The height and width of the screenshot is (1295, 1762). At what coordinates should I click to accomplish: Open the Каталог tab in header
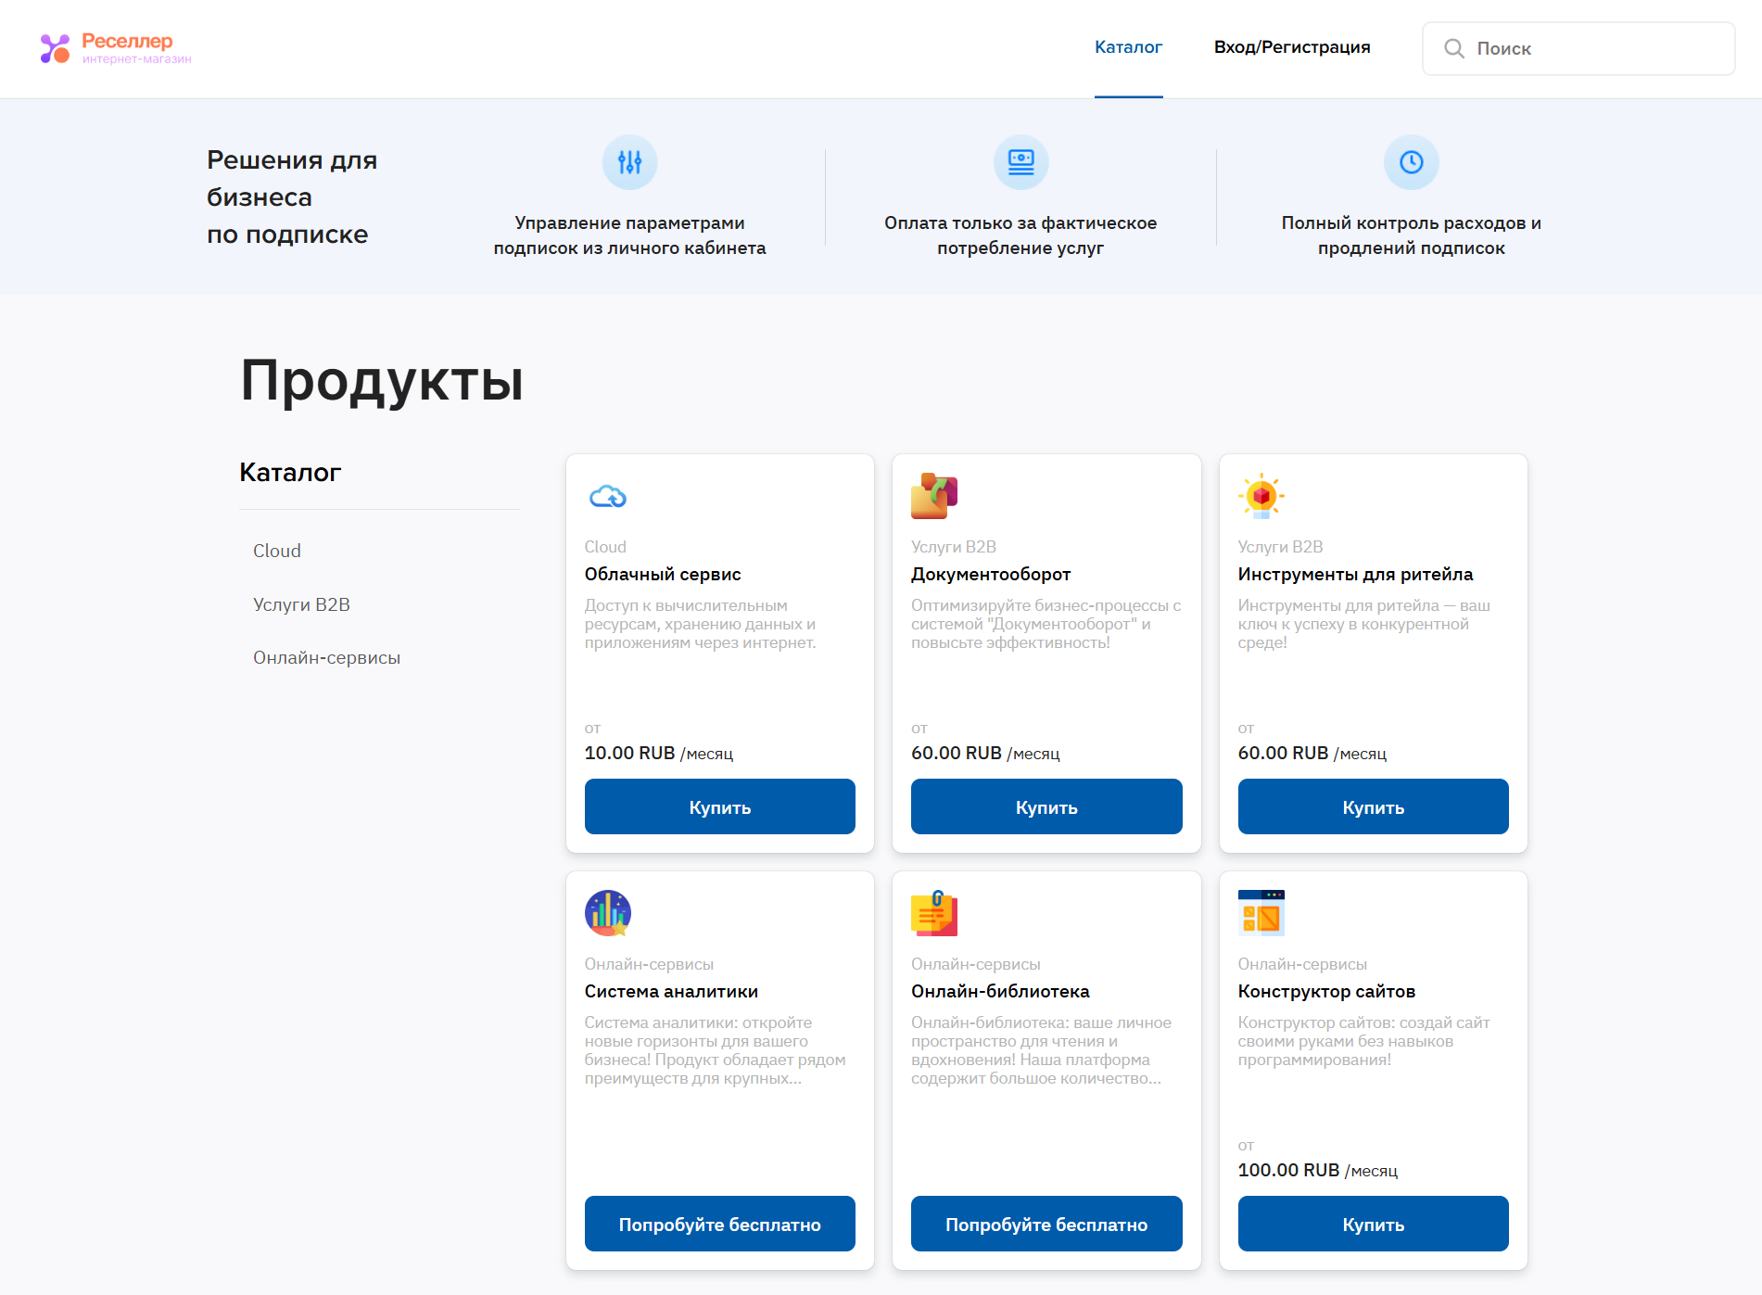click(x=1128, y=47)
